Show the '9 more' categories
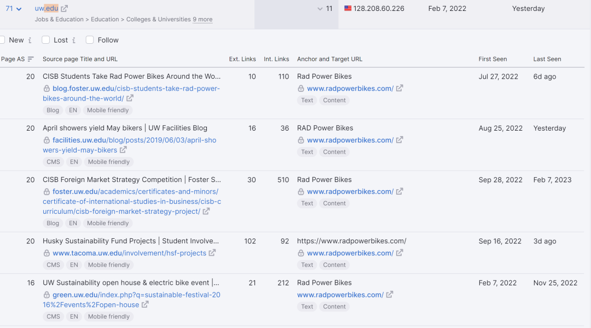Image resolution: width=591 pixels, height=328 pixels. pyautogui.click(x=202, y=19)
